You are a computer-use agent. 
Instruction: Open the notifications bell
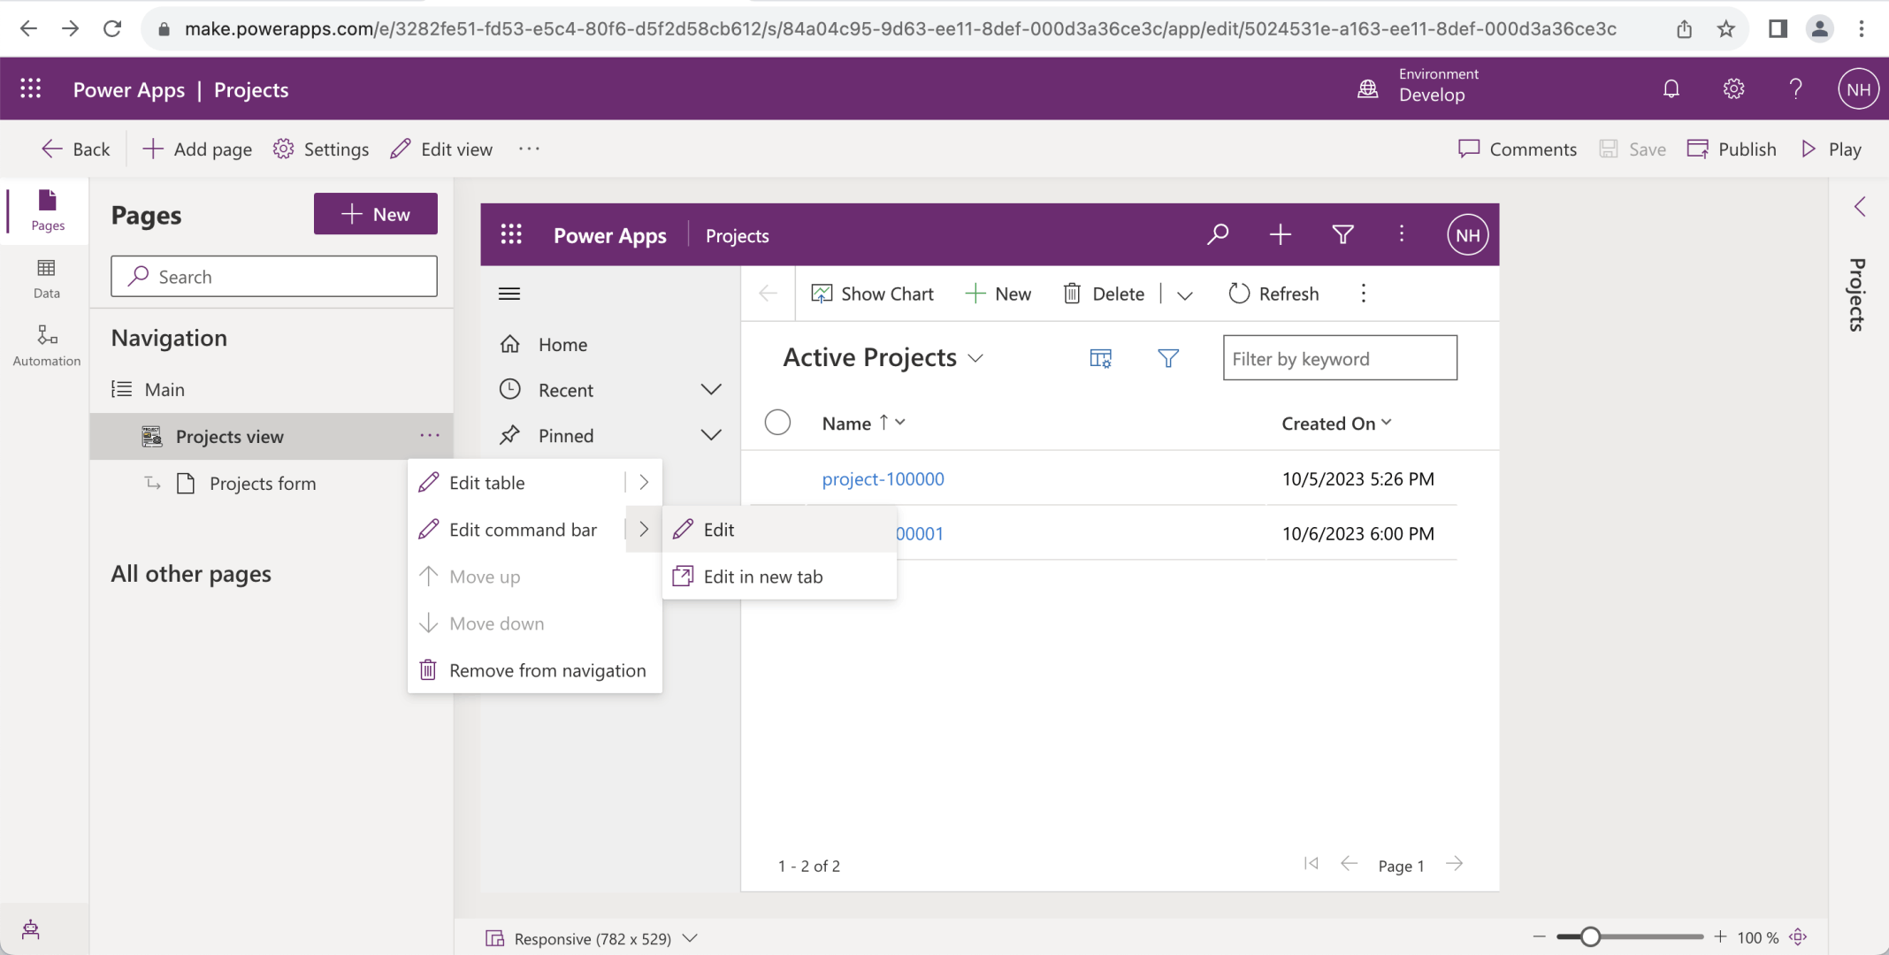coord(1671,88)
